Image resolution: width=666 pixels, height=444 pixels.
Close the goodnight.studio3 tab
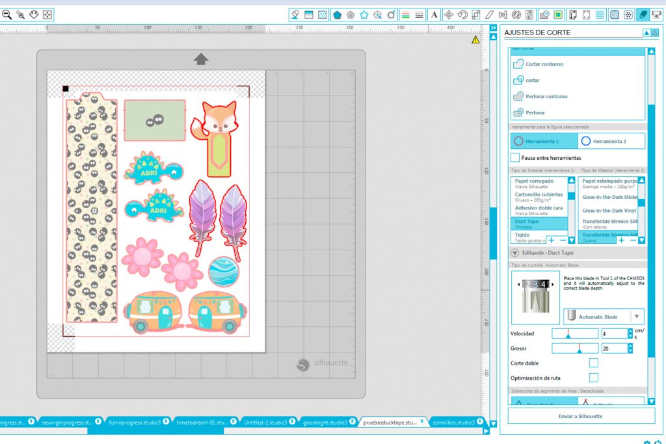click(x=353, y=421)
